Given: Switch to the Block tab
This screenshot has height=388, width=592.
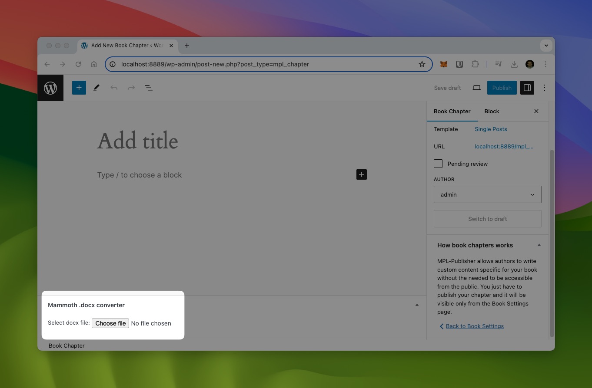Looking at the screenshot, I should point(492,111).
